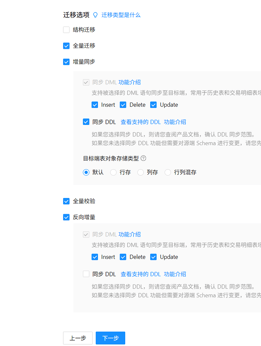Open 功能介绍 link next to 同步 DML under 反向增量
261x346 pixels.
[x=130, y=234]
